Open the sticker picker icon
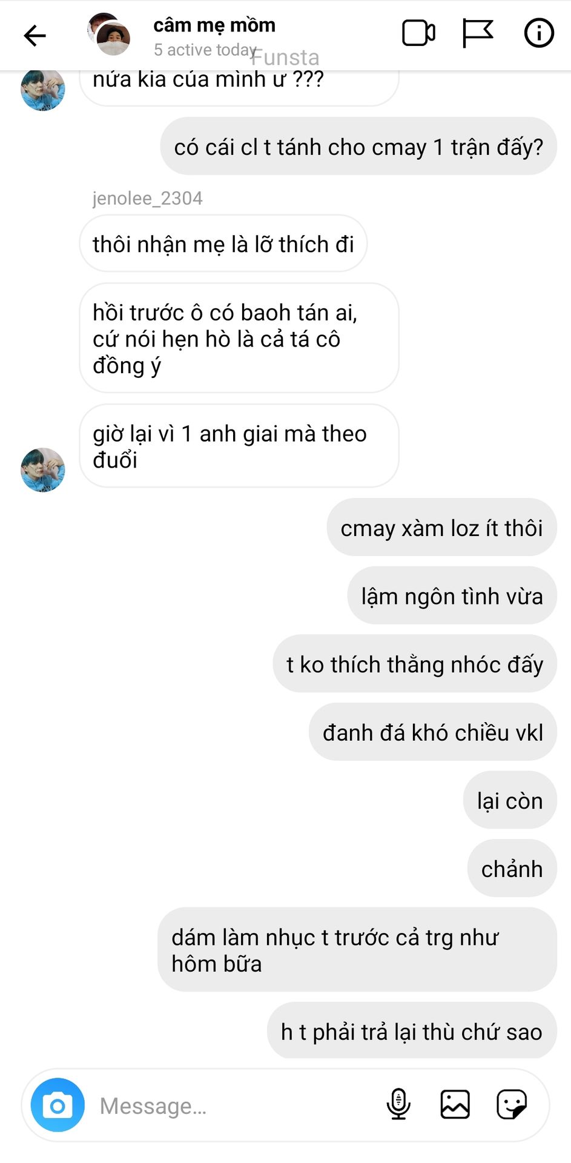571x1163 pixels. click(512, 1104)
